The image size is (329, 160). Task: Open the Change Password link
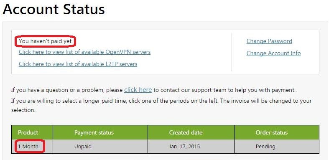[x=269, y=41]
